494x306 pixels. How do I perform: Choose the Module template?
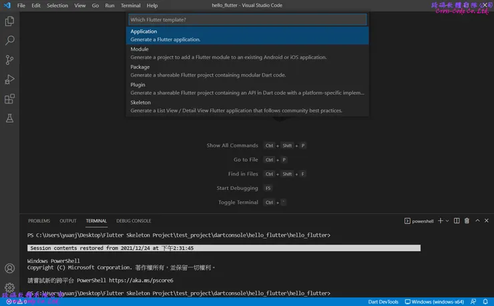(247, 53)
